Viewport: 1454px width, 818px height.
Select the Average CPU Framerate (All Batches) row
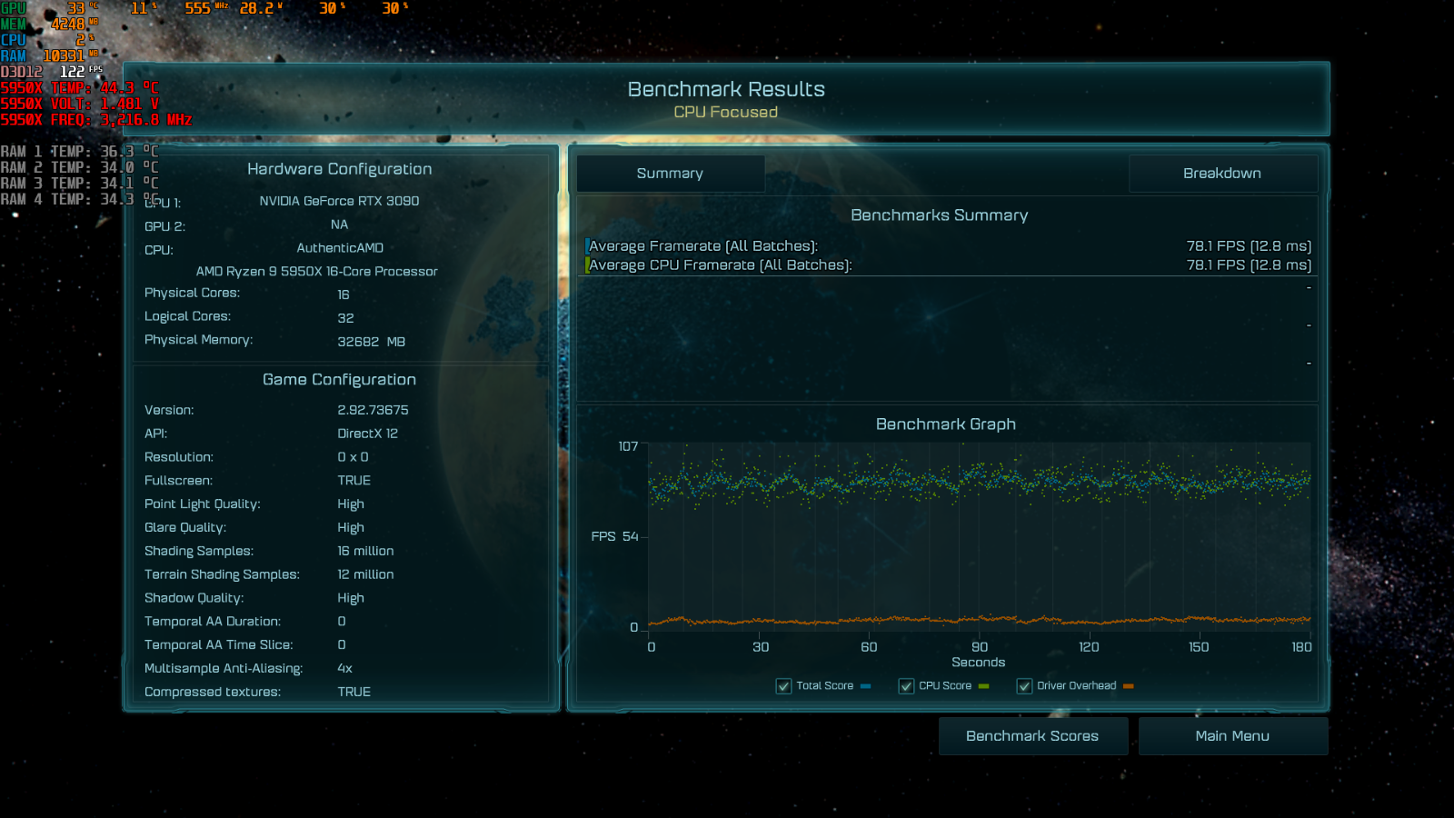click(949, 265)
